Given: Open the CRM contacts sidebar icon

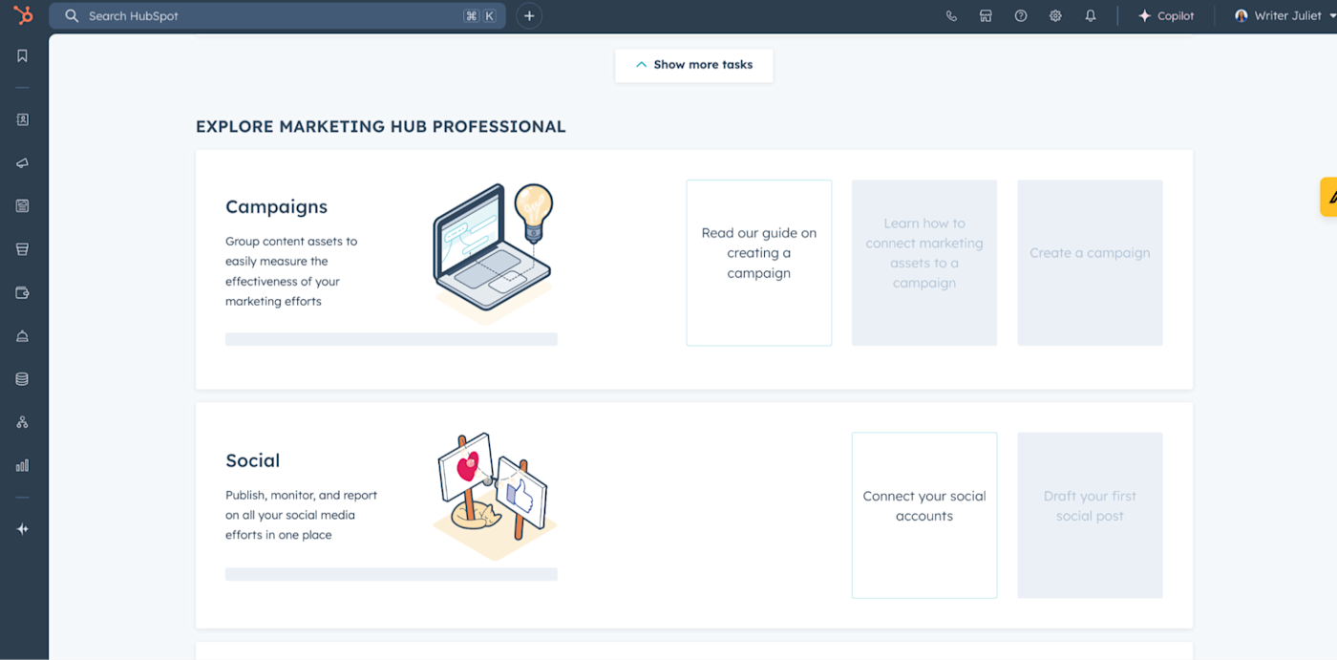Looking at the screenshot, I should pyautogui.click(x=23, y=119).
